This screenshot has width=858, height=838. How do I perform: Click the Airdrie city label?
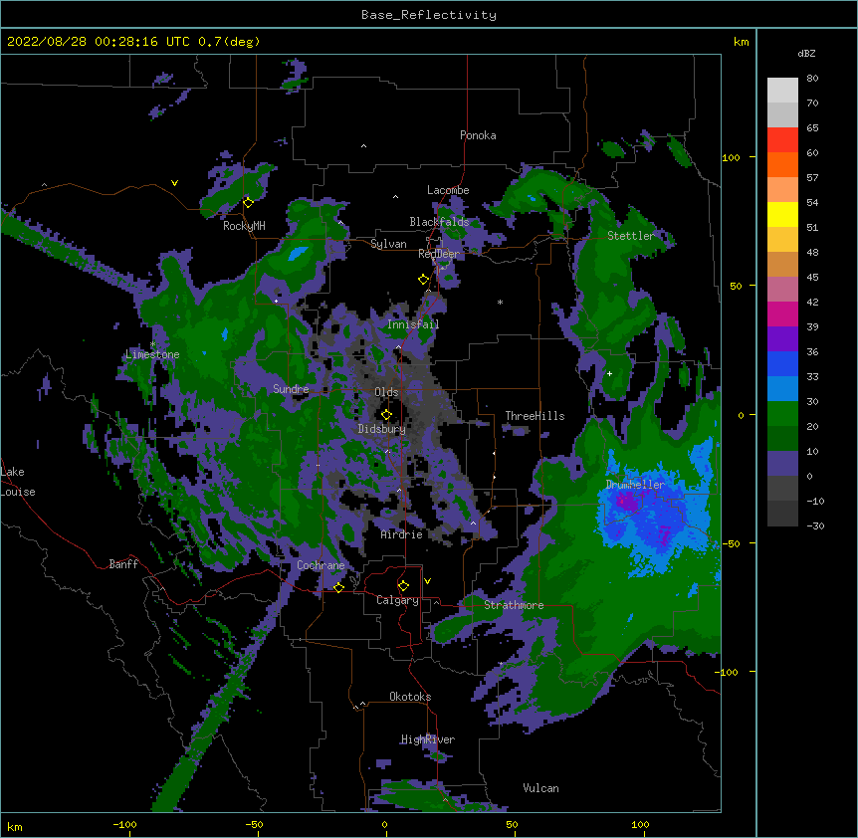pos(402,534)
